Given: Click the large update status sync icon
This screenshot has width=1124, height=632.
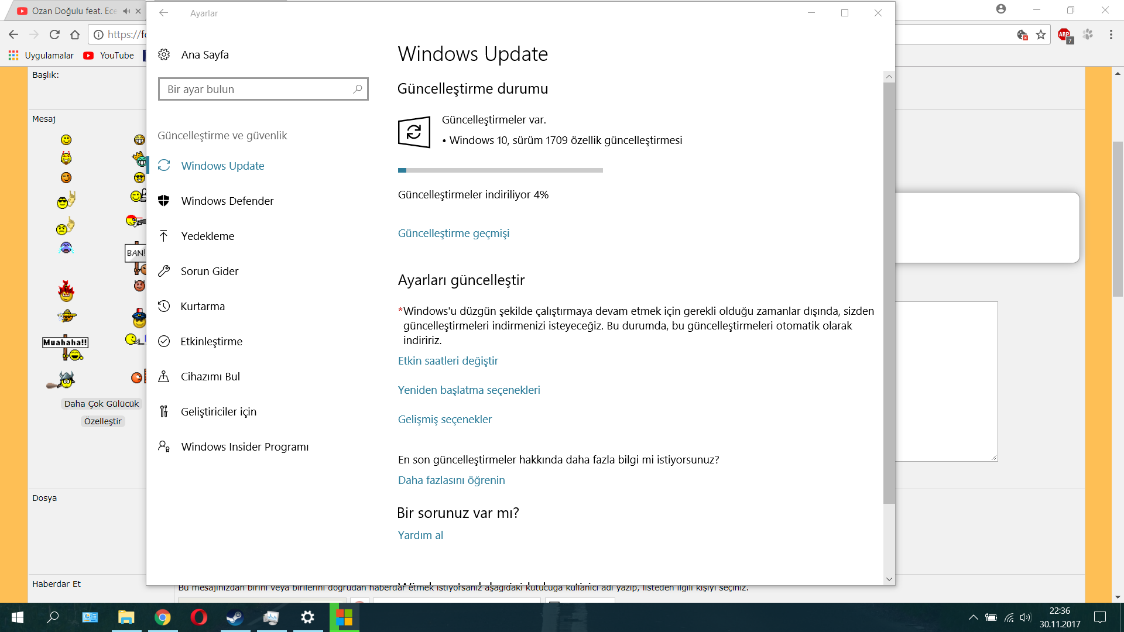Looking at the screenshot, I should (x=414, y=132).
